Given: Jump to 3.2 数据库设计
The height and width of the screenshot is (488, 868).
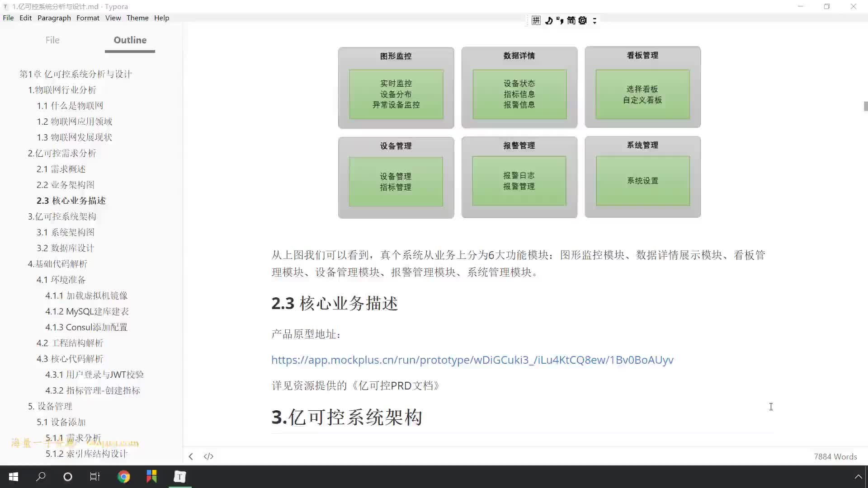Looking at the screenshot, I should pyautogui.click(x=66, y=248).
